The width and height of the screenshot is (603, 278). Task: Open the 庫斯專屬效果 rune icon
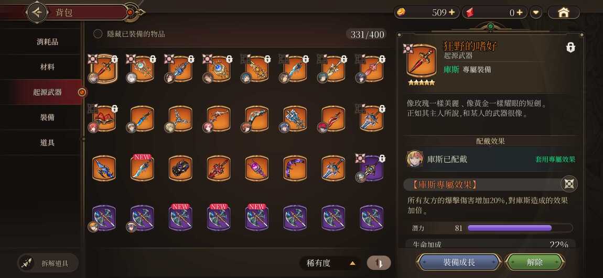pos(569,184)
